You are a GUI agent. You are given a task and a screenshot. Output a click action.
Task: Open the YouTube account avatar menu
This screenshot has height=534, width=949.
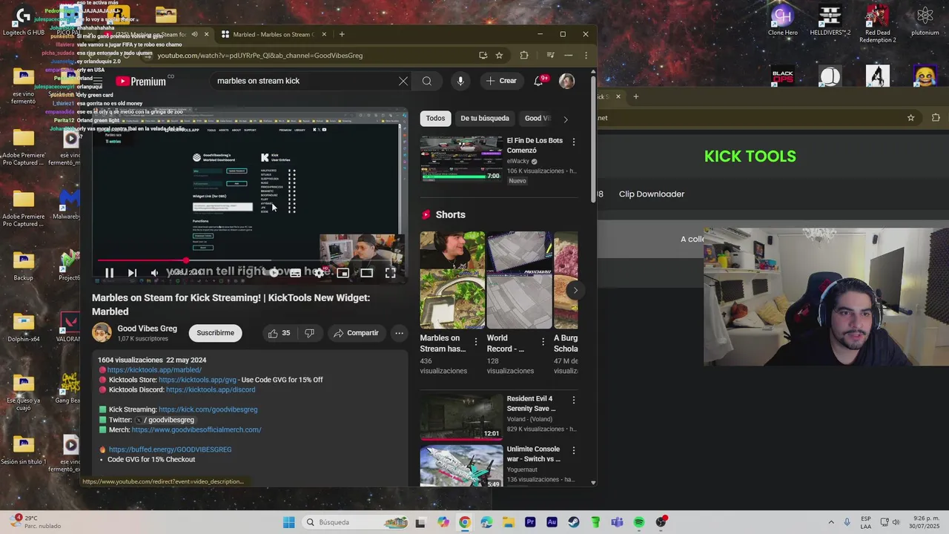coord(566,81)
